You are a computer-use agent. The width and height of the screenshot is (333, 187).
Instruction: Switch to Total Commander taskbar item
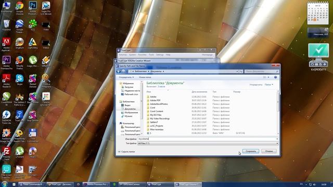click(x=32, y=184)
